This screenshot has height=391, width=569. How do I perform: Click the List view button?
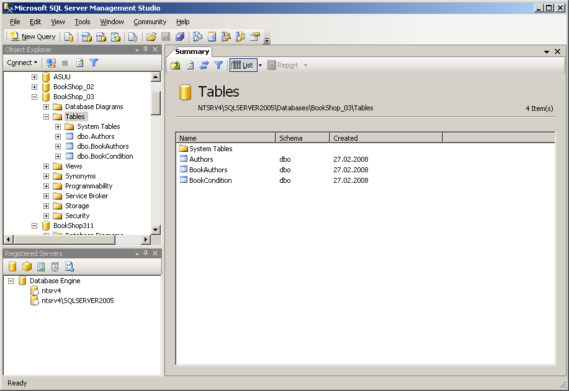pyautogui.click(x=243, y=65)
